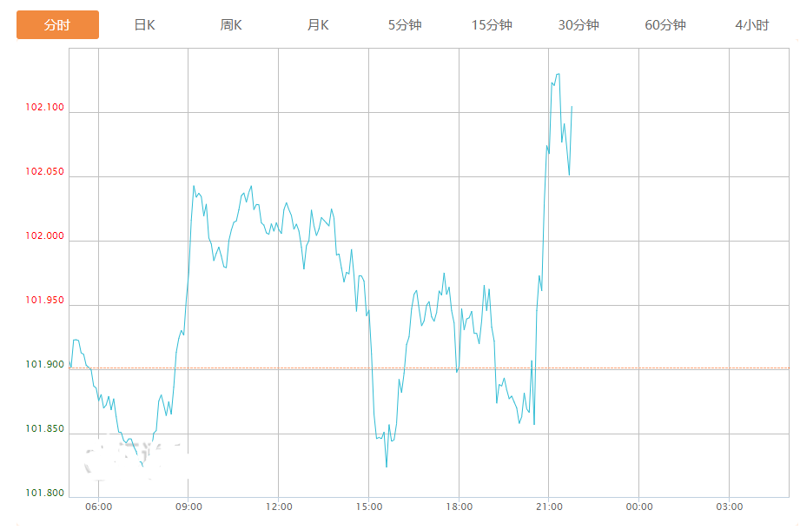Click the 21:00 time axis label
The height and width of the screenshot is (530, 800).
(549, 507)
